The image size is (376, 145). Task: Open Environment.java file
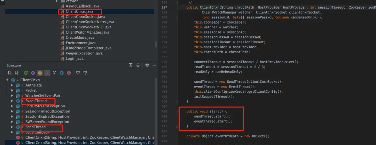(x=80, y=43)
